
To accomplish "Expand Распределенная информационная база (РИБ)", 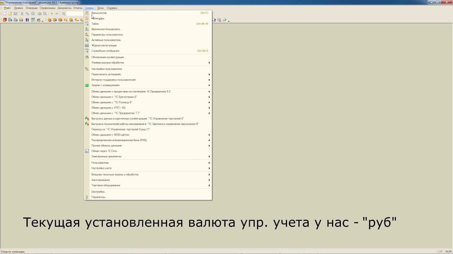I will 148,140.
